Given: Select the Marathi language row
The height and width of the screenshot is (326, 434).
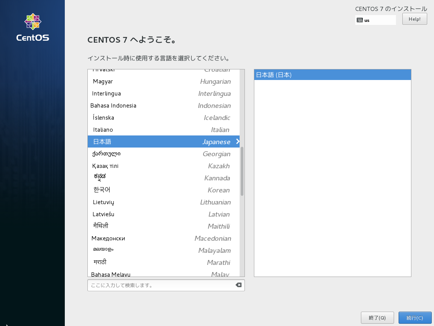Looking at the screenshot, I should [164, 263].
